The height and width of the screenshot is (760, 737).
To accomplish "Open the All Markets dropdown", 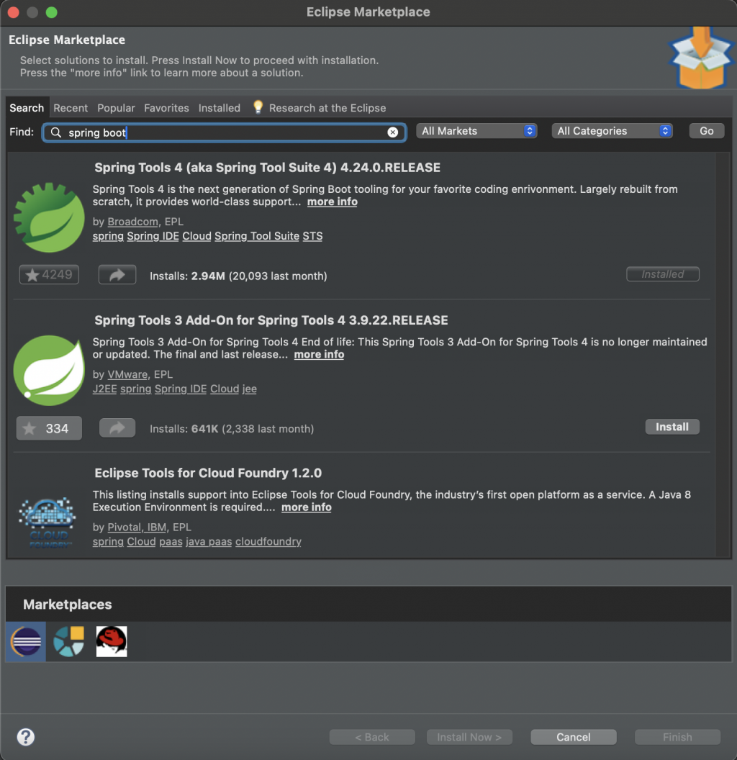I will (476, 131).
